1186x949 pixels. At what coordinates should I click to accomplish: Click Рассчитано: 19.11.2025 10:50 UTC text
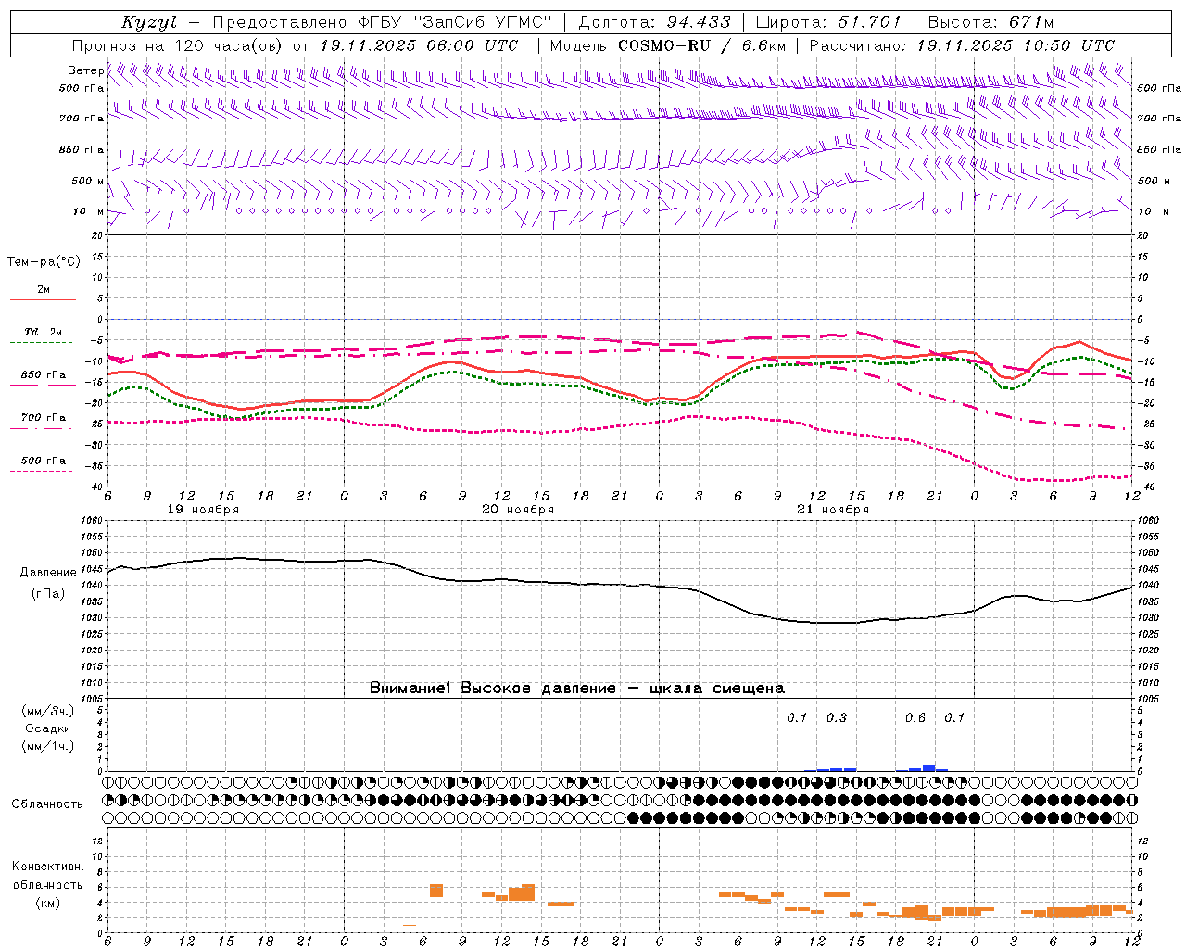962,45
